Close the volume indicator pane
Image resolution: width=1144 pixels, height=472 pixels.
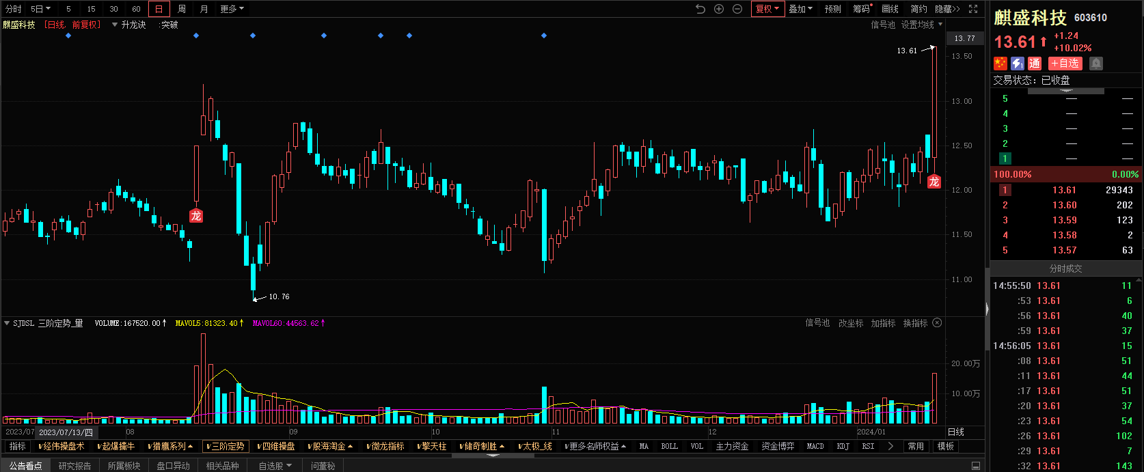click(x=938, y=322)
